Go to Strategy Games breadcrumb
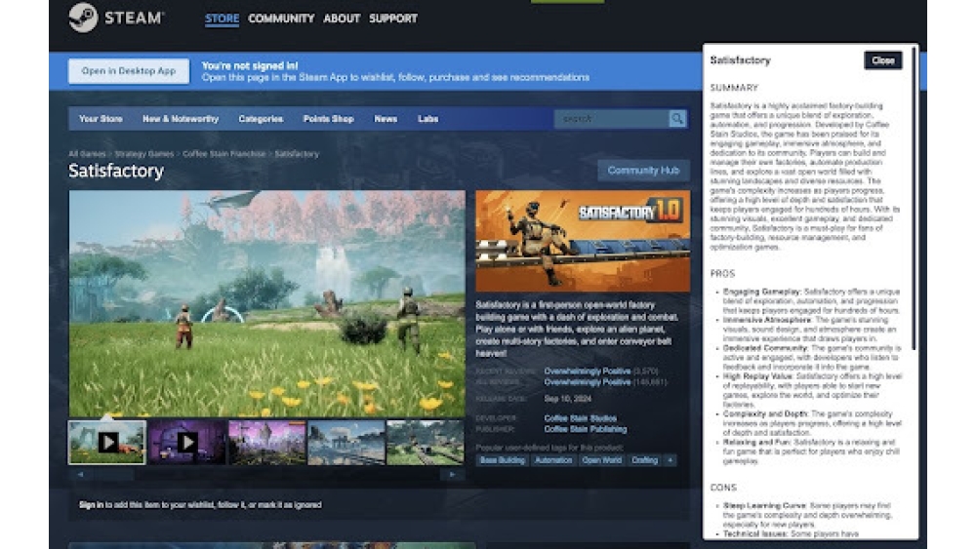The height and width of the screenshot is (549, 976). (x=144, y=153)
